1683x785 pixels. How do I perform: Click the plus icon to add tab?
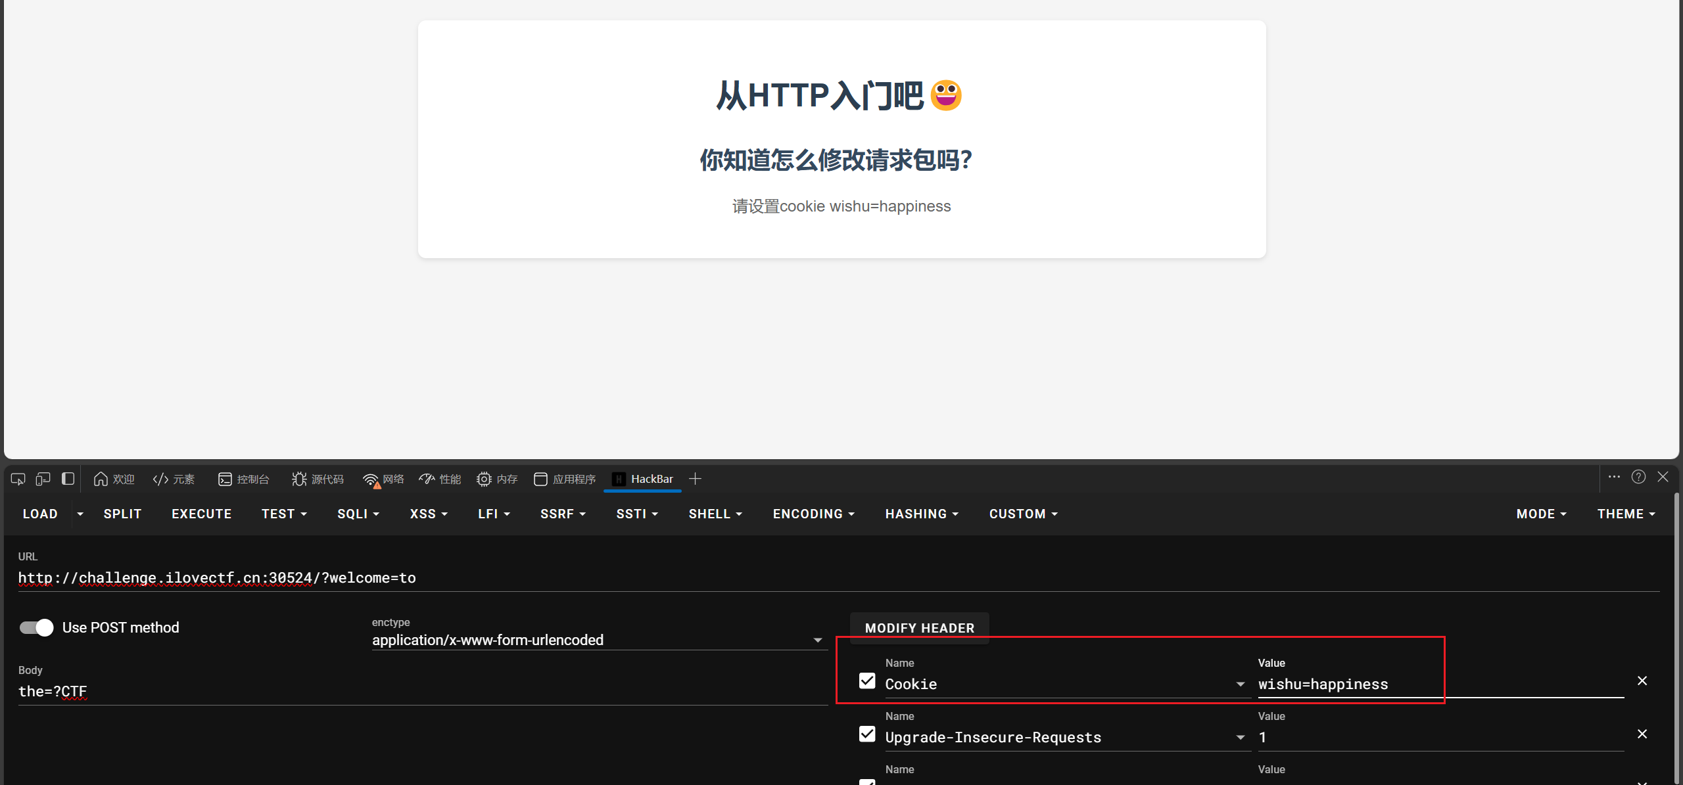[695, 479]
